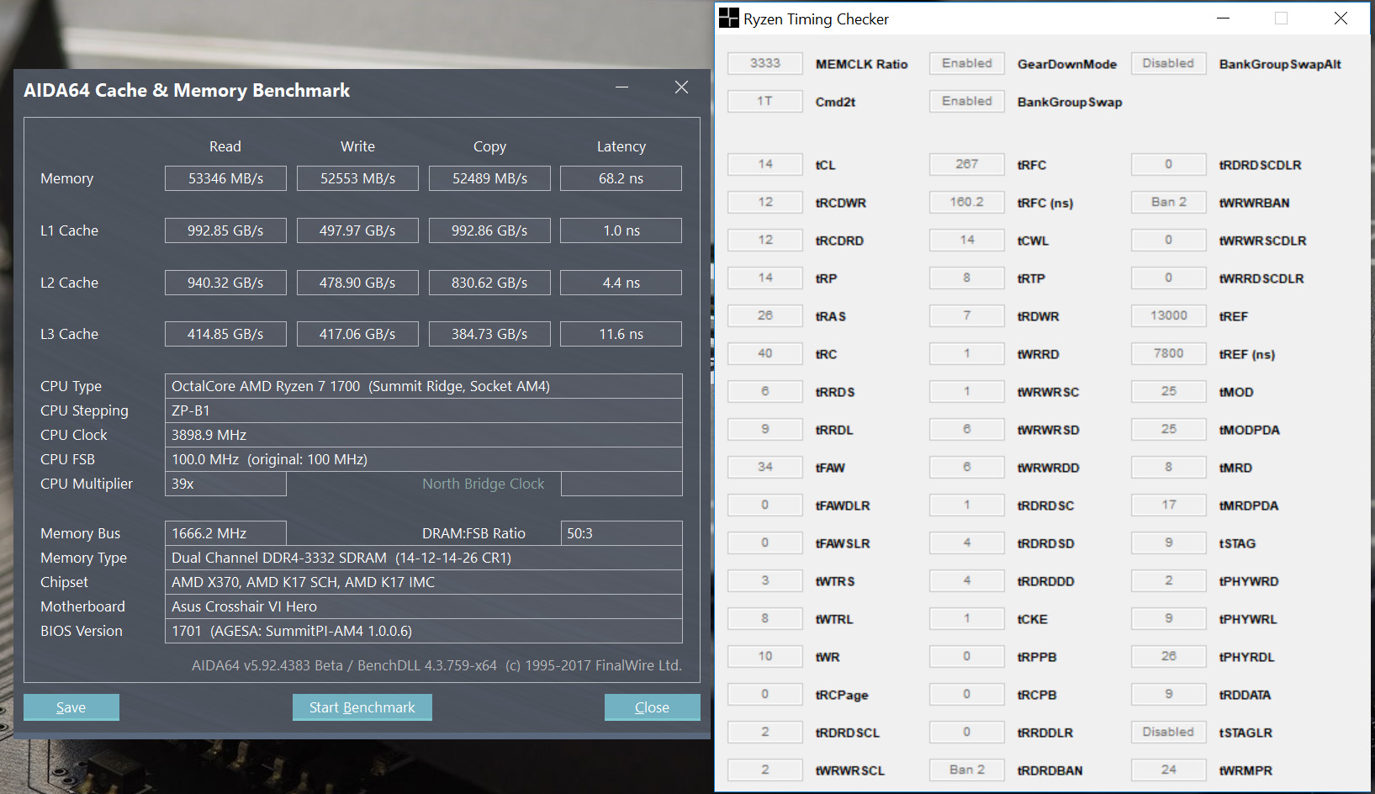Click the L3 Cache Write value 417.06 GB/s
1375x794 pixels.
[357, 334]
